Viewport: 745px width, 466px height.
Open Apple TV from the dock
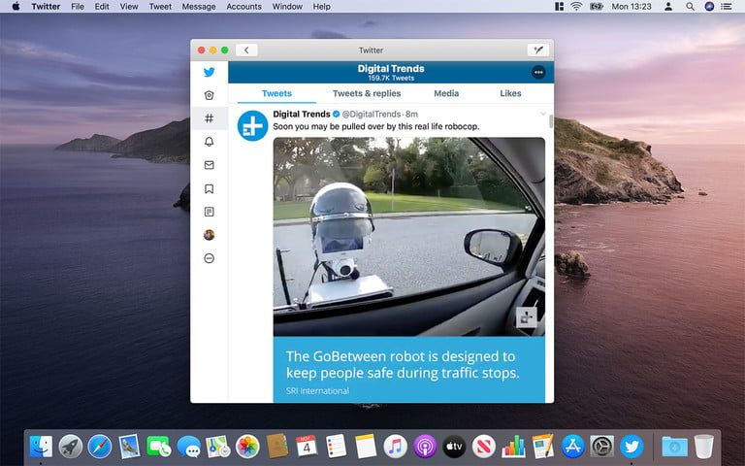(x=454, y=447)
